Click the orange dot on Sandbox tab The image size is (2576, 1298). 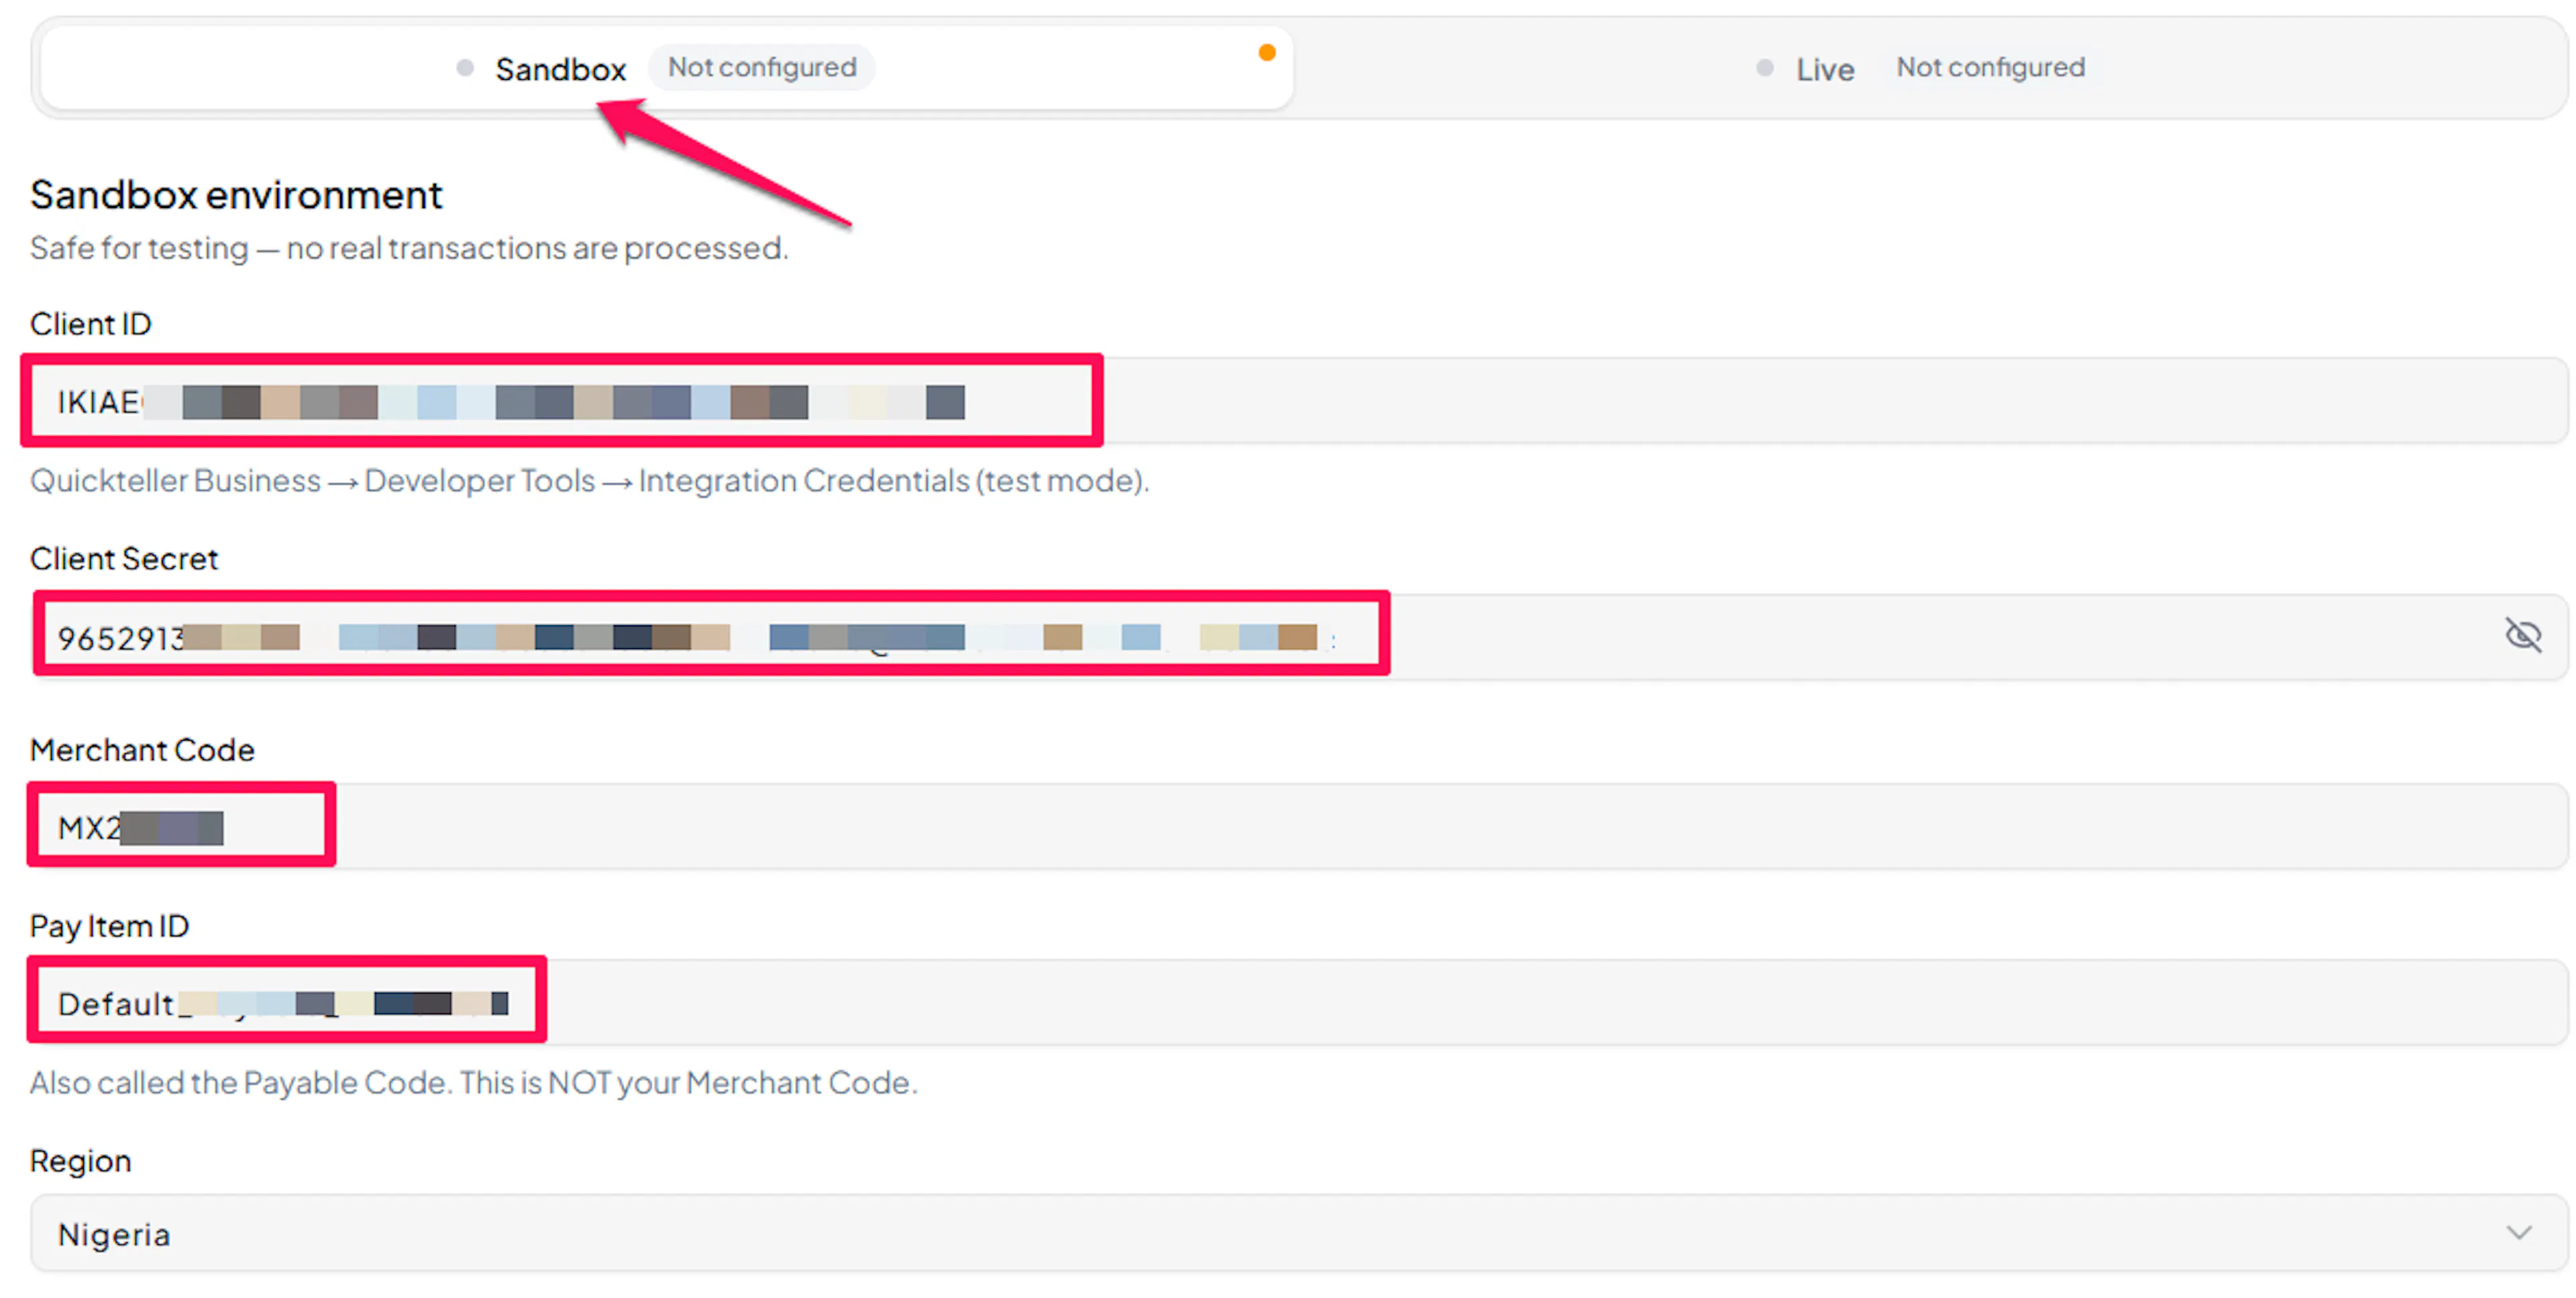(x=1266, y=53)
